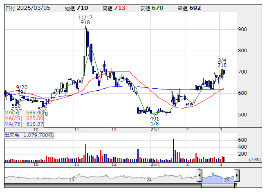The width and height of the screenshot is (267, 192).
Task: Click the MA(75) legend entry
Action: point(24,124)
